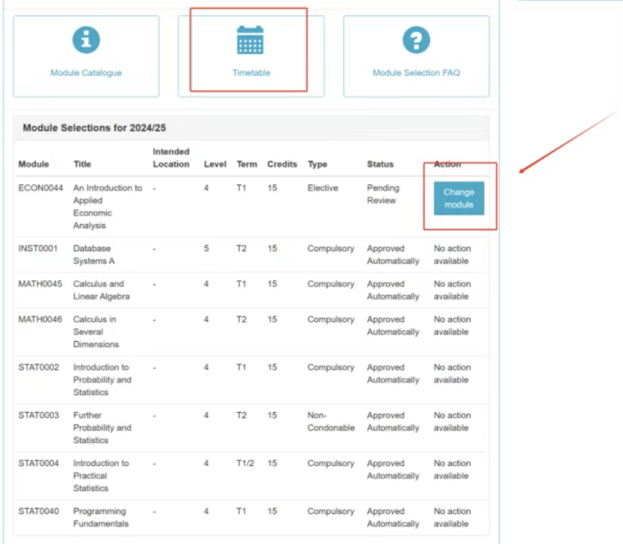Open the Module Selection FAQ text link
This screenshot has height=544, width=623.
416,73
